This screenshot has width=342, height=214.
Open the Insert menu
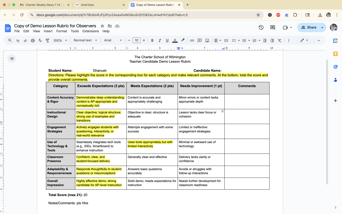pyautogui.click(x=48, y=31)
